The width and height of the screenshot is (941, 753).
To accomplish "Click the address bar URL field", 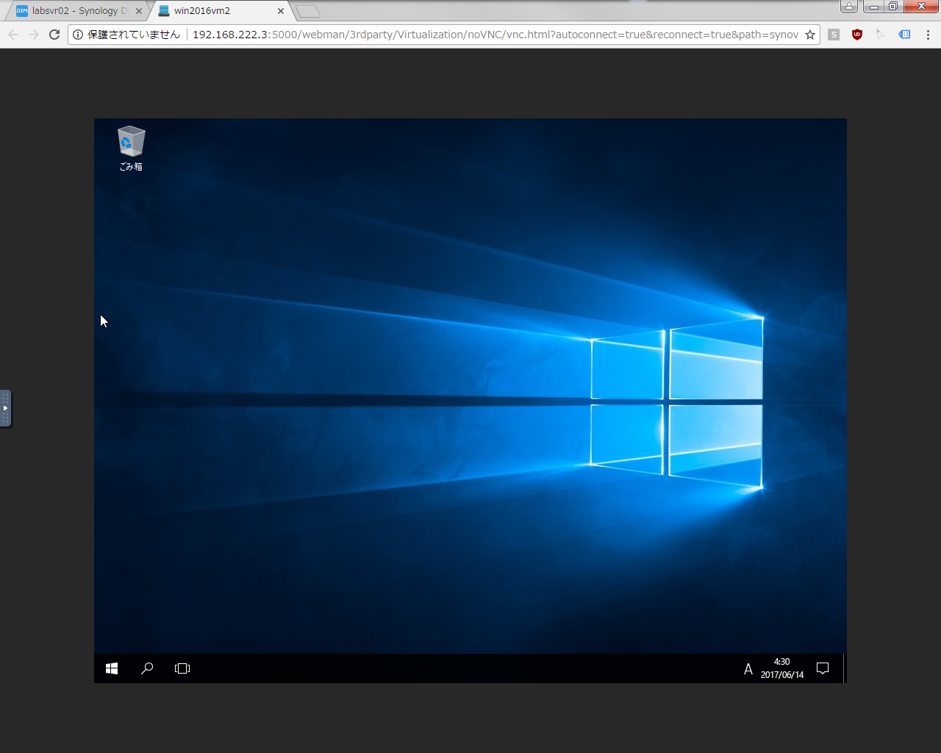I will coord(495,35).
